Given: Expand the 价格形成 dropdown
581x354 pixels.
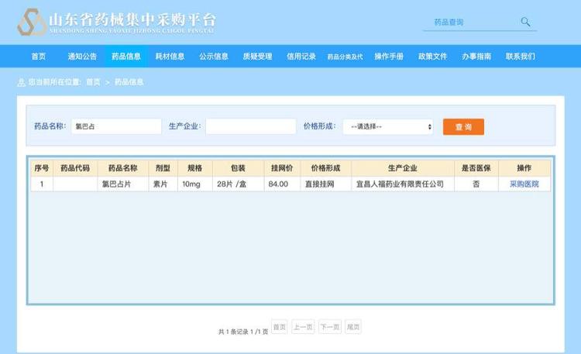Looking at the screenshot, I should pos(388,127).
